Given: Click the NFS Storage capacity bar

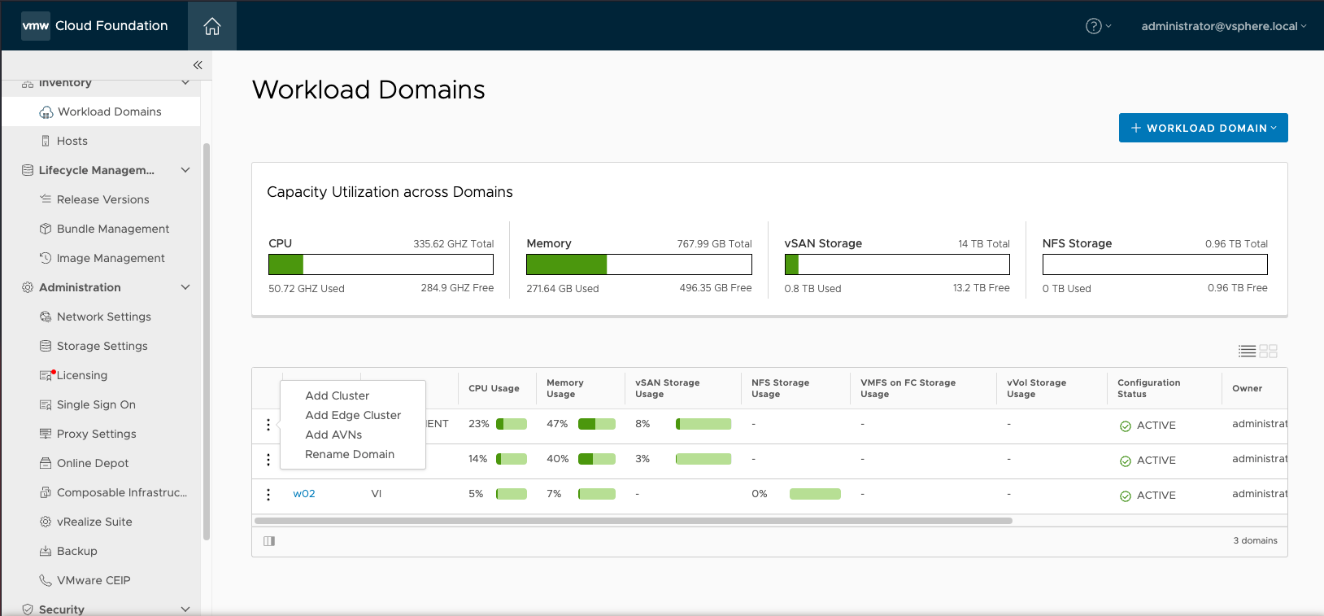Looking at the screenshot, I should (x=1155, y=264).
